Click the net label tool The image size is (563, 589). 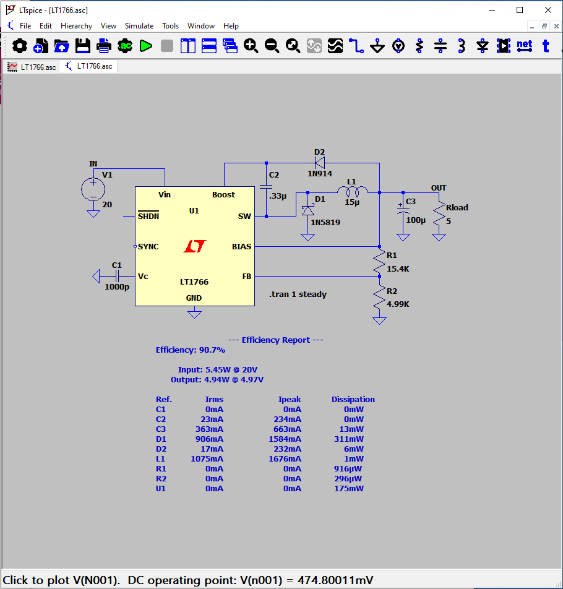(524, 45)
